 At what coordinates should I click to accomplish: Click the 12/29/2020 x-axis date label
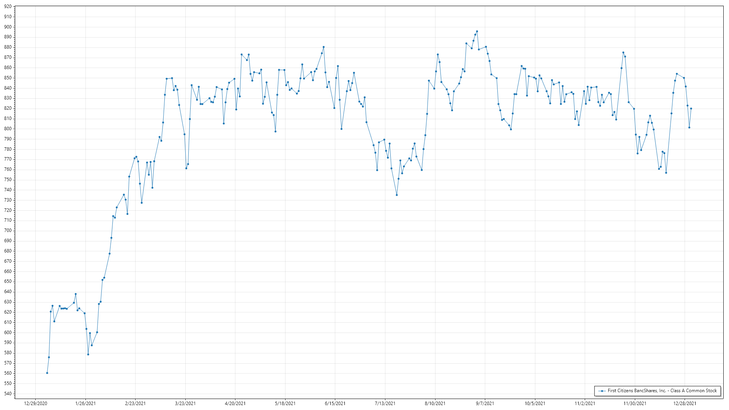36,404
